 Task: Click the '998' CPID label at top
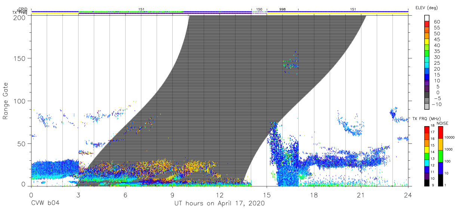(283, 9)
